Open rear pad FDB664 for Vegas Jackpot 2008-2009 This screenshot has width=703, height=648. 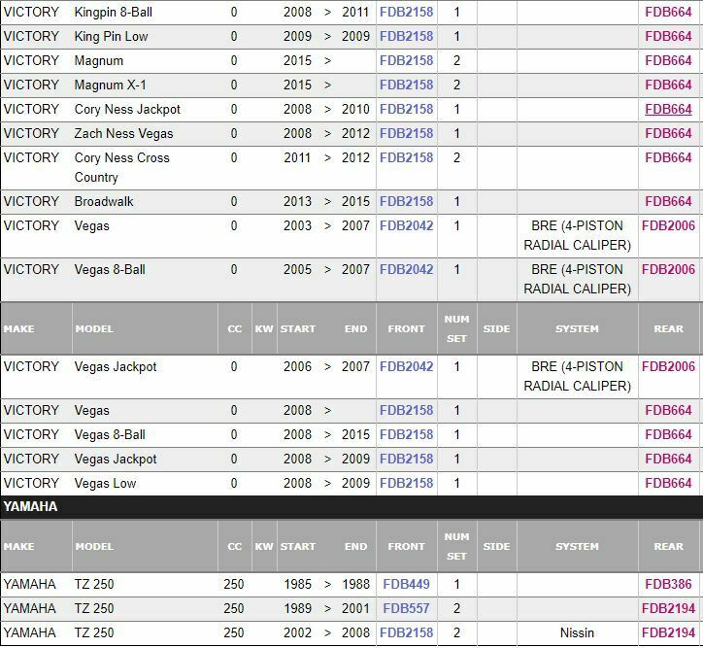pyautogui.click(x=668, y=459)
